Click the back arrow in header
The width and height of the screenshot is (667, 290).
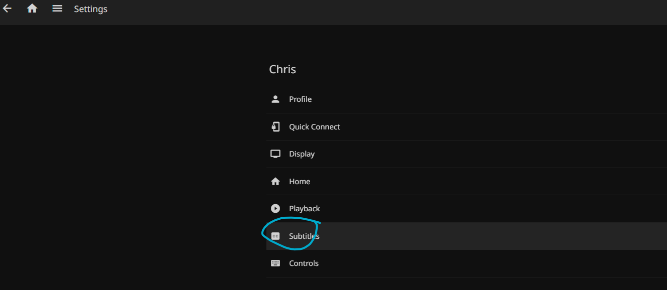[7, 9]
